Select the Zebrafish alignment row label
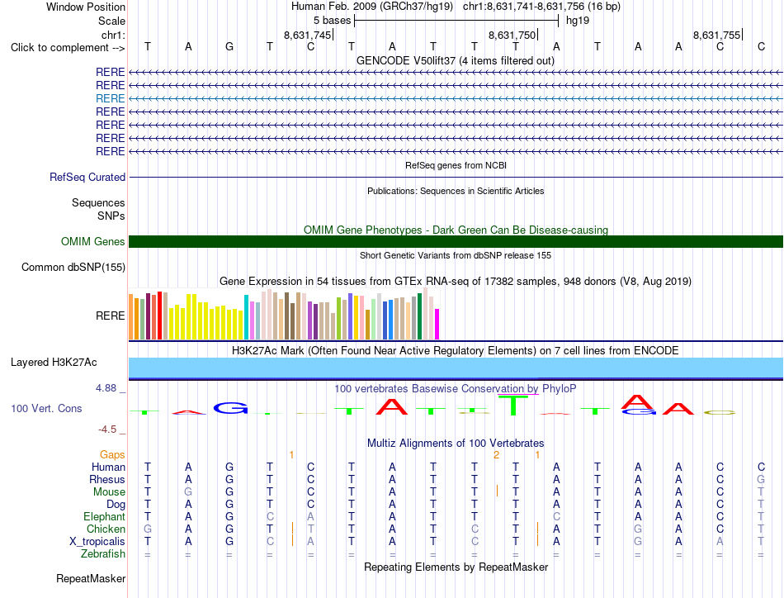 point(103,554)
